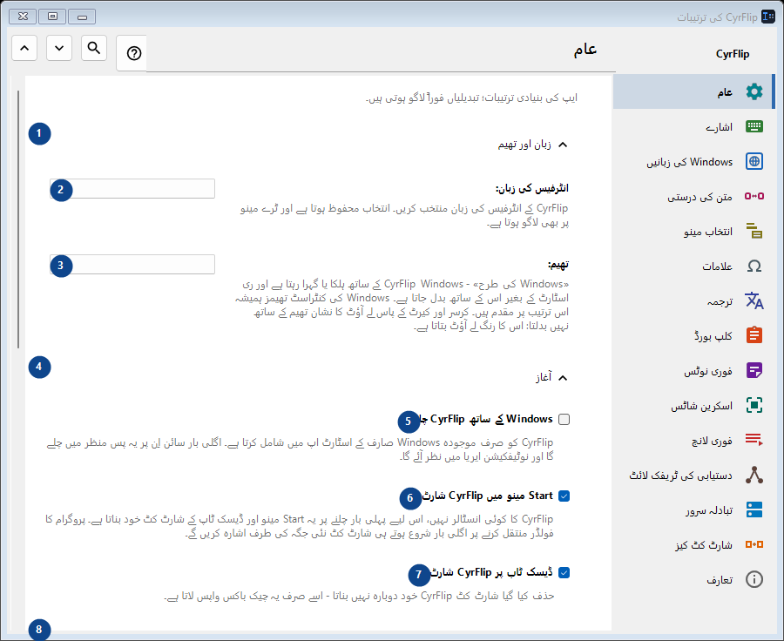Uncheck ڈیسک ٹاپ پر CyrFlip شارٹ کٹ

tap(564, 572)
